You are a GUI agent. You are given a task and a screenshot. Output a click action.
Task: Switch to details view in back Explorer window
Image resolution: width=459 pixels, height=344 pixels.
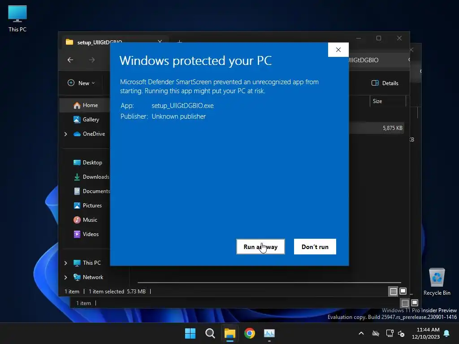[x=405, y=303]
